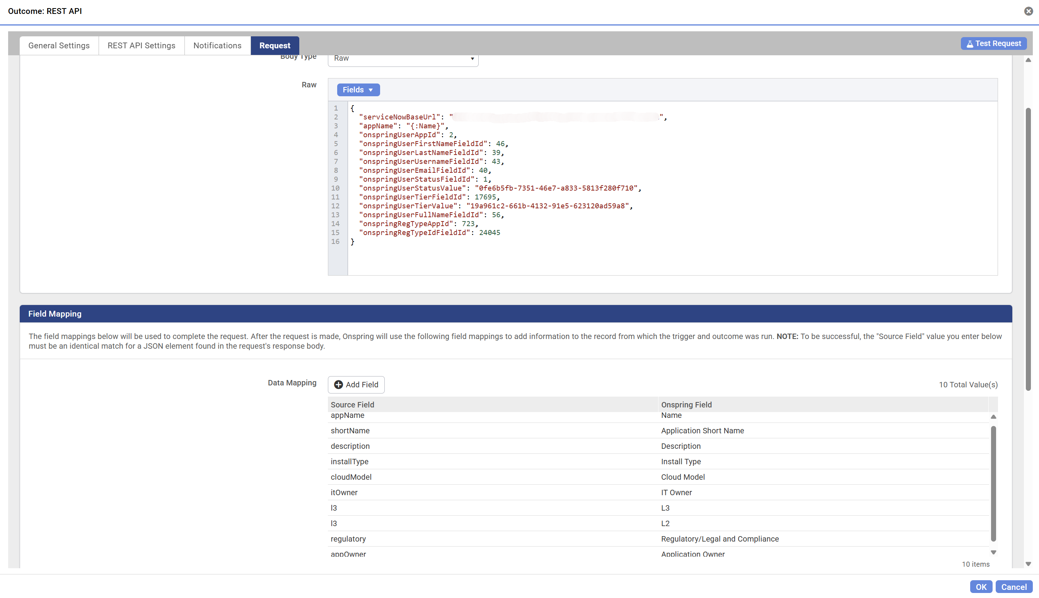The image size is (1039, 598).
Task: Click the Application Short Name cell
Action: tap(824, 431)
